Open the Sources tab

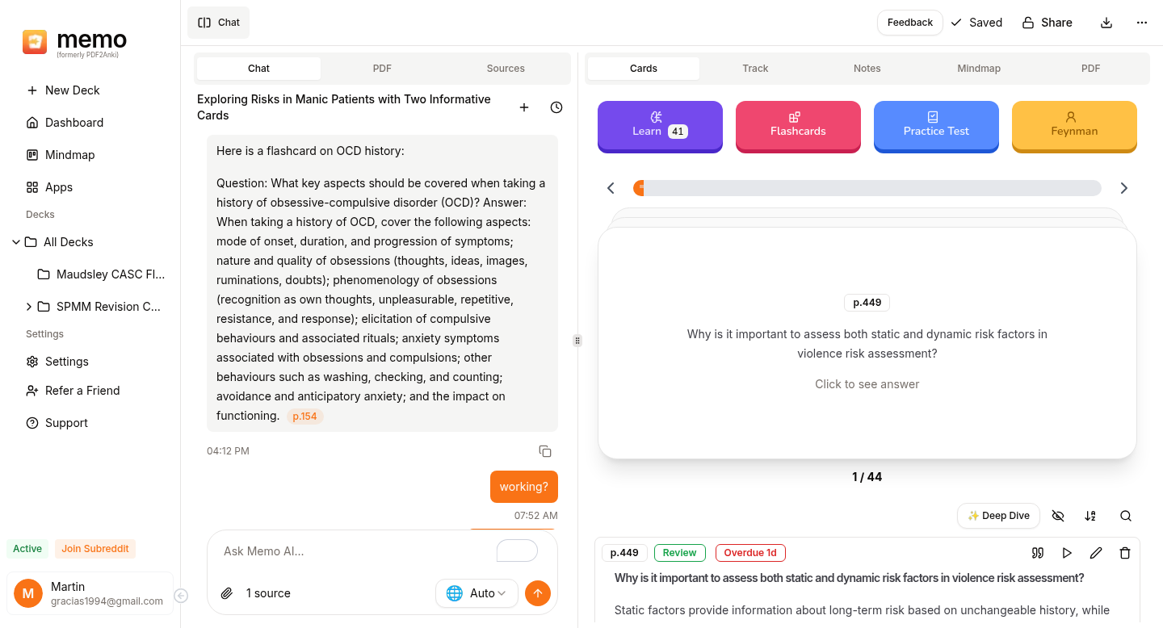click(x=506, y=69)
